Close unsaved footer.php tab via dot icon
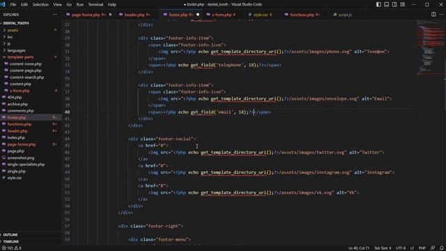Screen dimensions: 446x251 [x=198, y=15]
